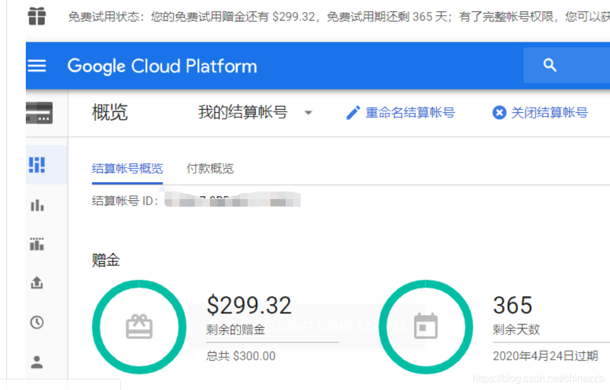Click the circled X close account icon

(x=499, y=113)
